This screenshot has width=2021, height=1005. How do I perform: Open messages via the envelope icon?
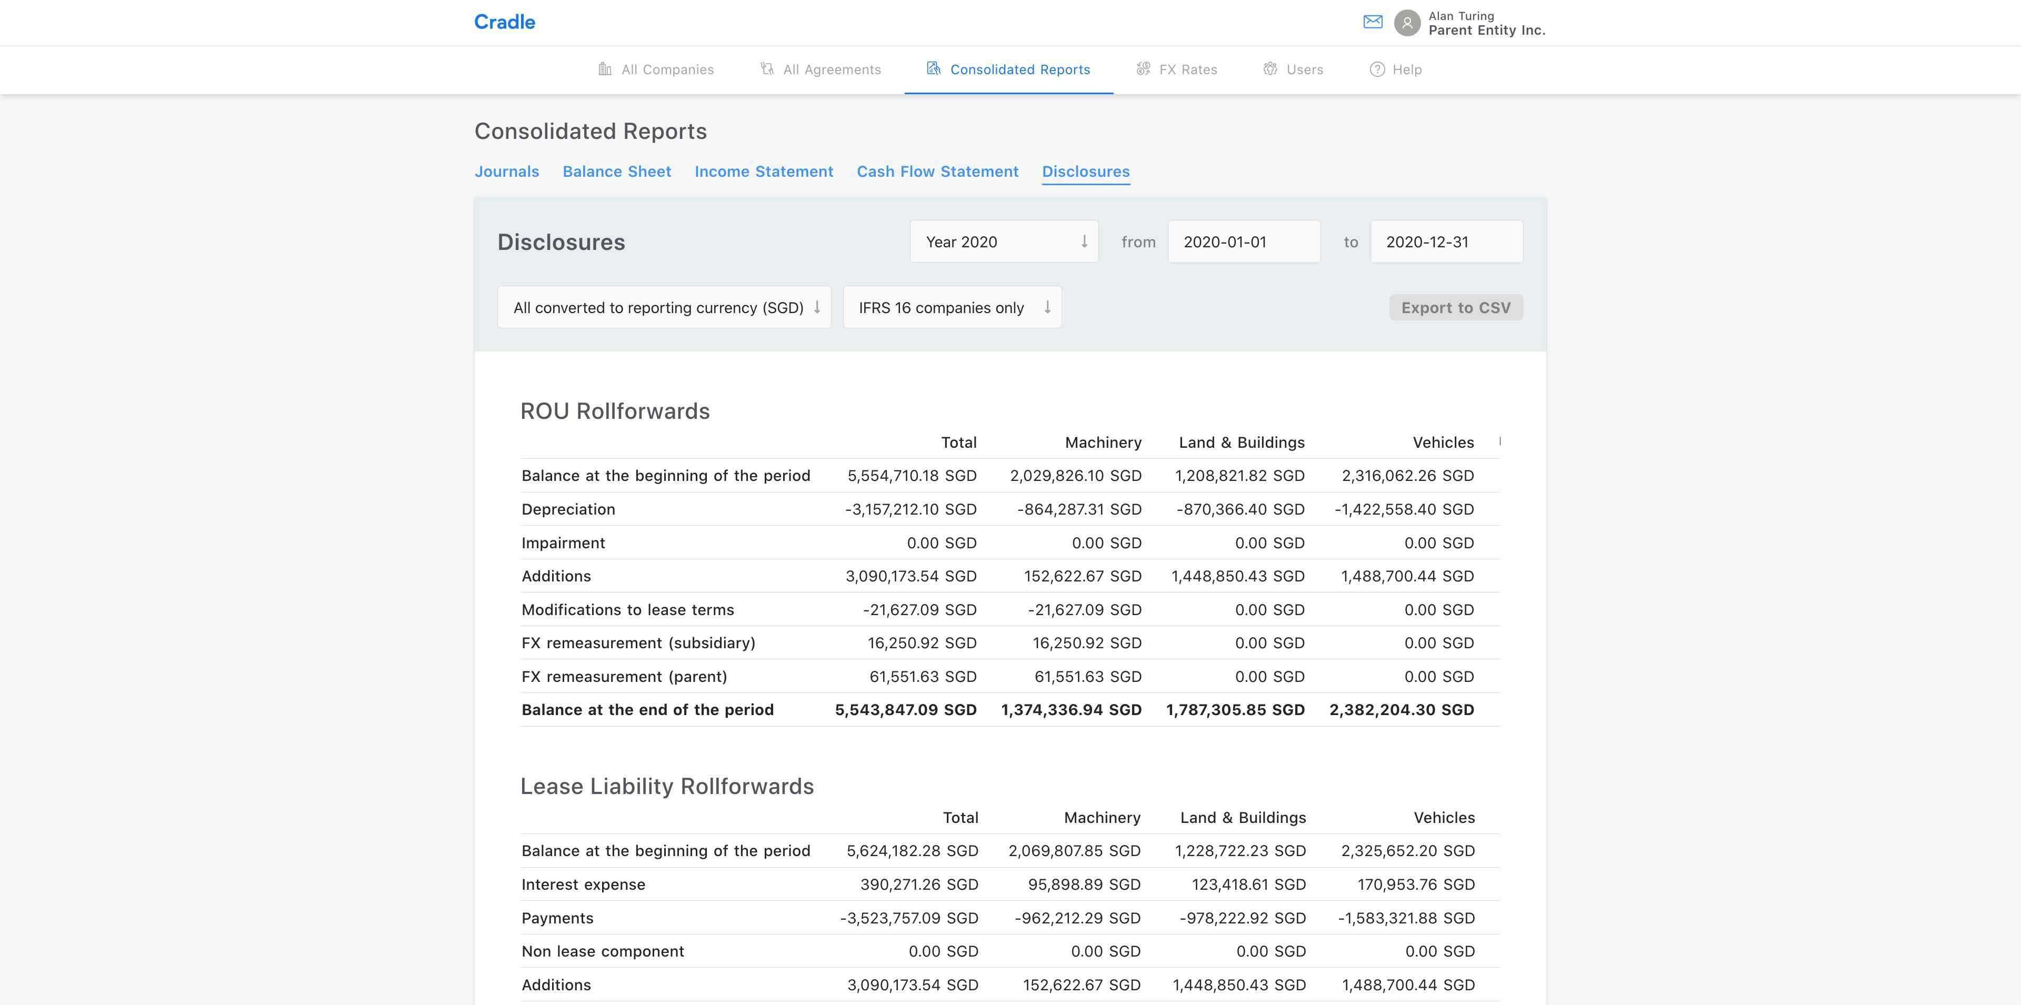coord(1373,22)
